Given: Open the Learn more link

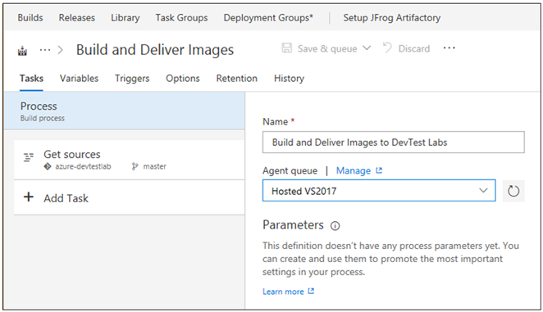Looking at the screenshot, I should pyautogui.click(x=283, y=292).
